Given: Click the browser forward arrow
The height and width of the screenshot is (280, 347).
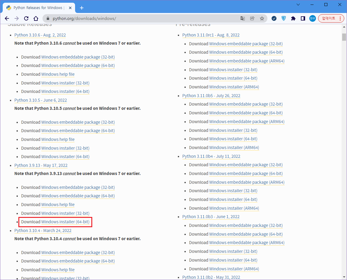Looking at the screenshot, I should [17, 18].
